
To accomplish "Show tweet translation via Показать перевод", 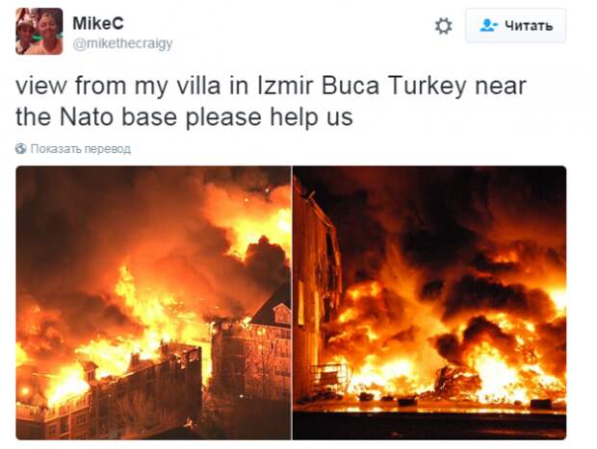I will tap(80, 149).
